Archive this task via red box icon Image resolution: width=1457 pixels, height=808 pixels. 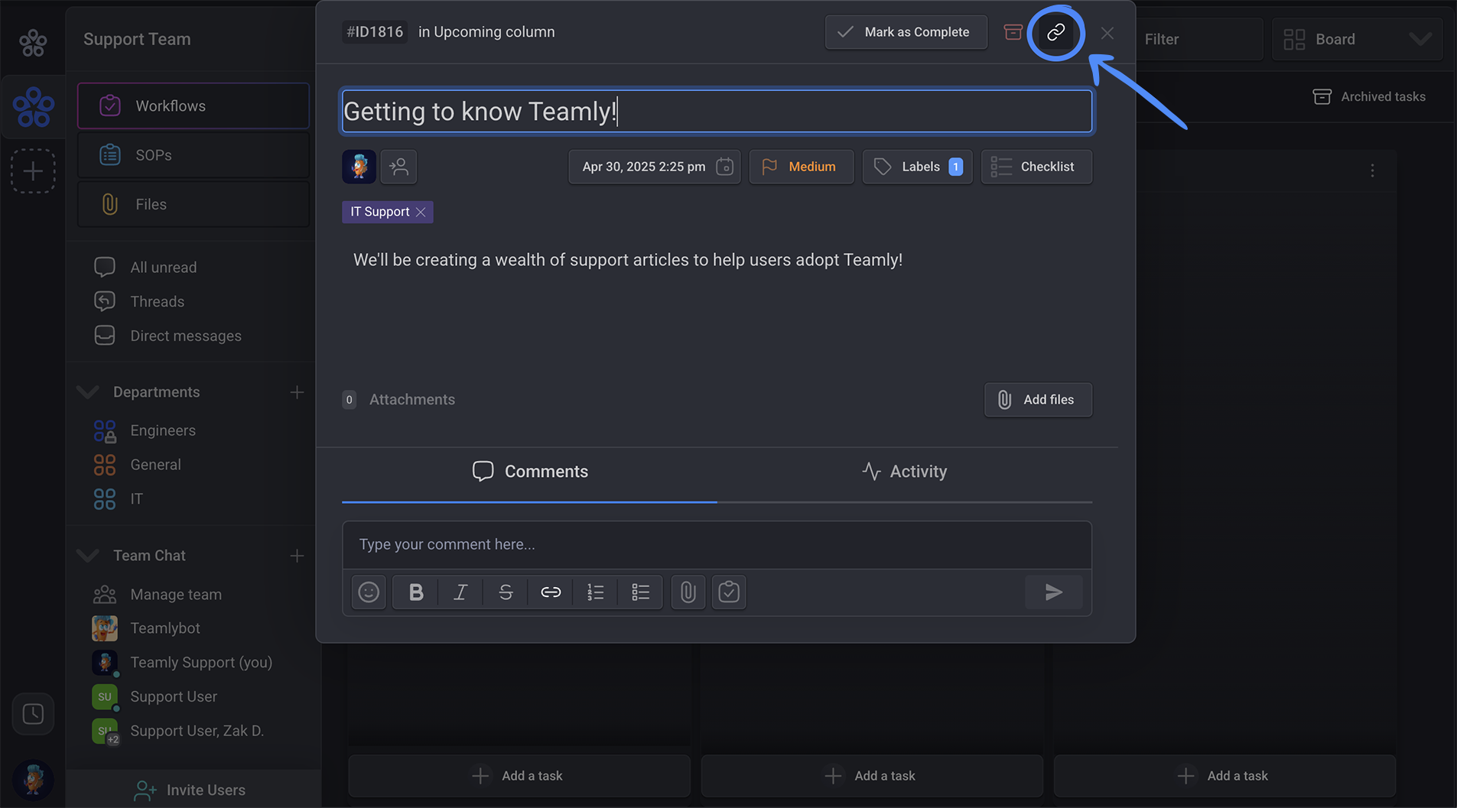tap(1013, 32)
